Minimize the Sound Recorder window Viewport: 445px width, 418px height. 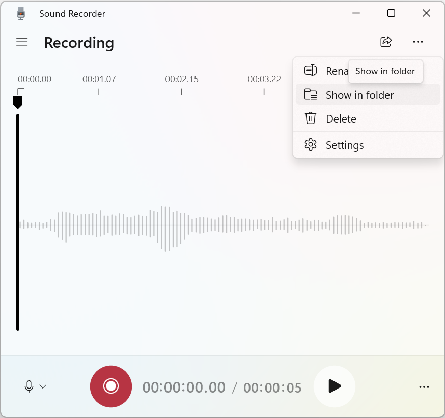pyautogui.click(x=356, y=13)
